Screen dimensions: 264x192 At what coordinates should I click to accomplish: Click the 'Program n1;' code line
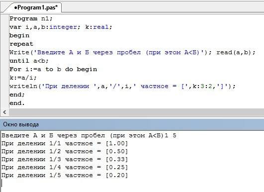click(x=31, y=18)
